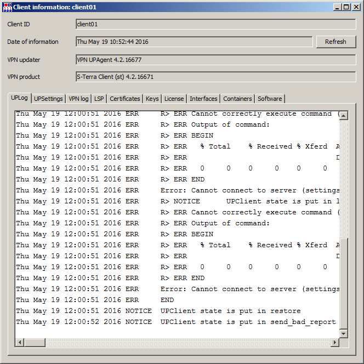Open the VPN log tab
This screenshot has width=364, height=364.
coord(78,99)
